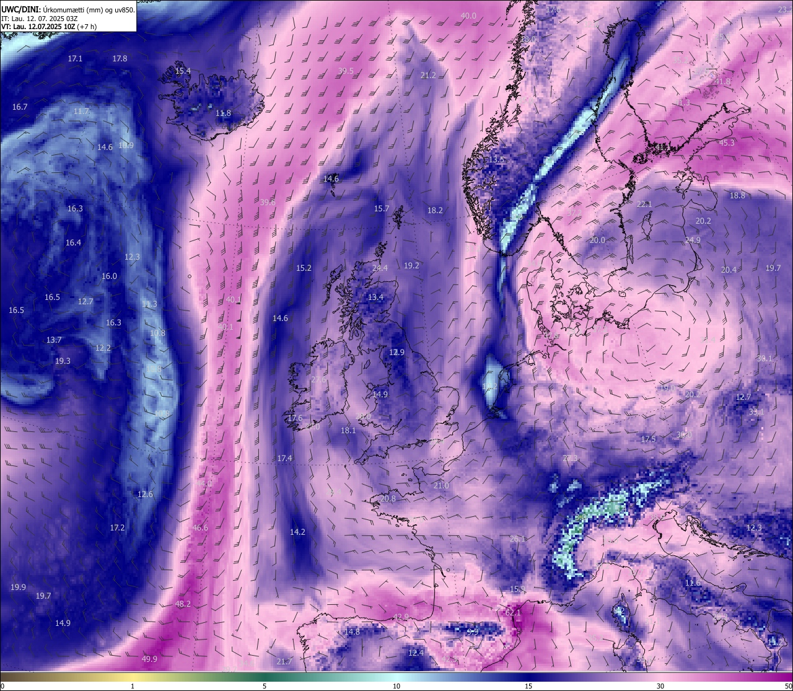
Task: Click the 10.9 value label
Action: tap(126, 145)
